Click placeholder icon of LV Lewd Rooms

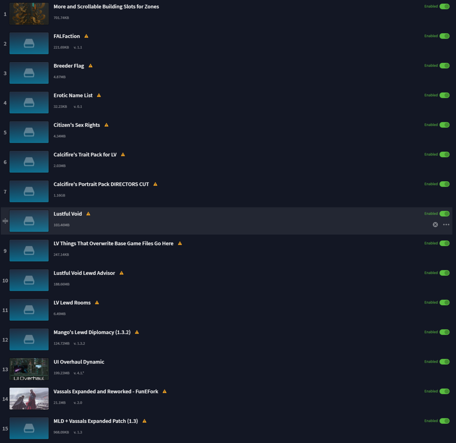(29, 310)
